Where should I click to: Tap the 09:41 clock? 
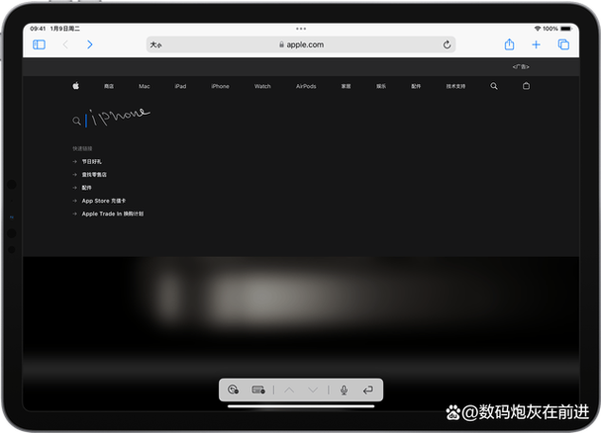click(38, 29)
